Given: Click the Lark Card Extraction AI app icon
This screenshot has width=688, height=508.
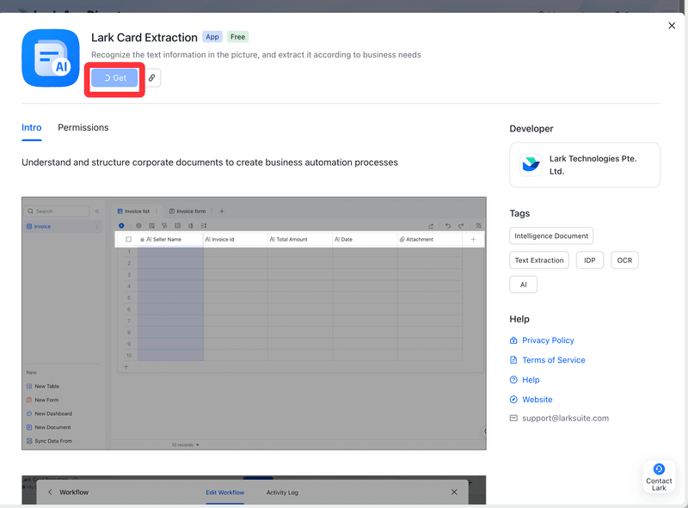Looking at the screenshot, I should click(51, 58).
